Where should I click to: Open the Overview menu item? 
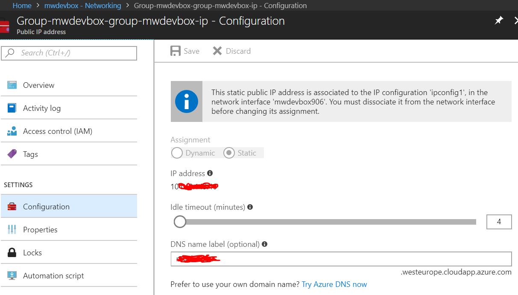coord(69,85)
